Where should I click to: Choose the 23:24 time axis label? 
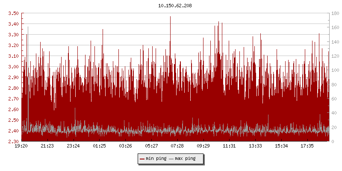[x=73, y=146]
